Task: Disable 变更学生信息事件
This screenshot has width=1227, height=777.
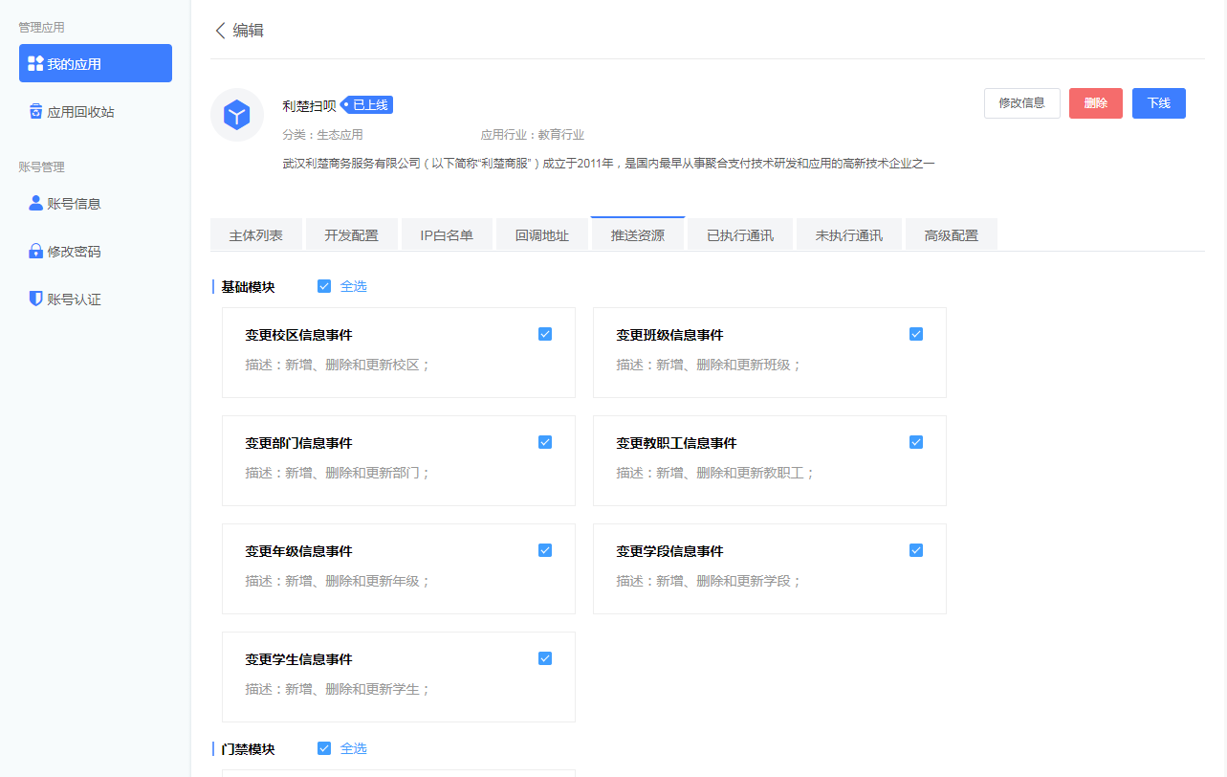Action: click(544, 657)
